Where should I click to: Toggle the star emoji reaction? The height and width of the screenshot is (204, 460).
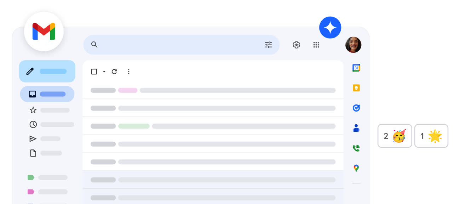tap(431, 136)
